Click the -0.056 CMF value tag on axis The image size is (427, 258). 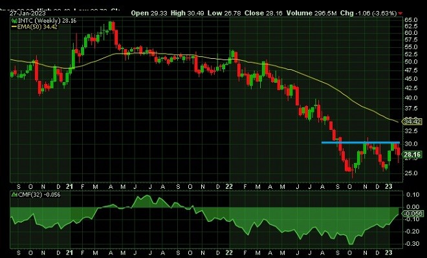coord(413,213)
